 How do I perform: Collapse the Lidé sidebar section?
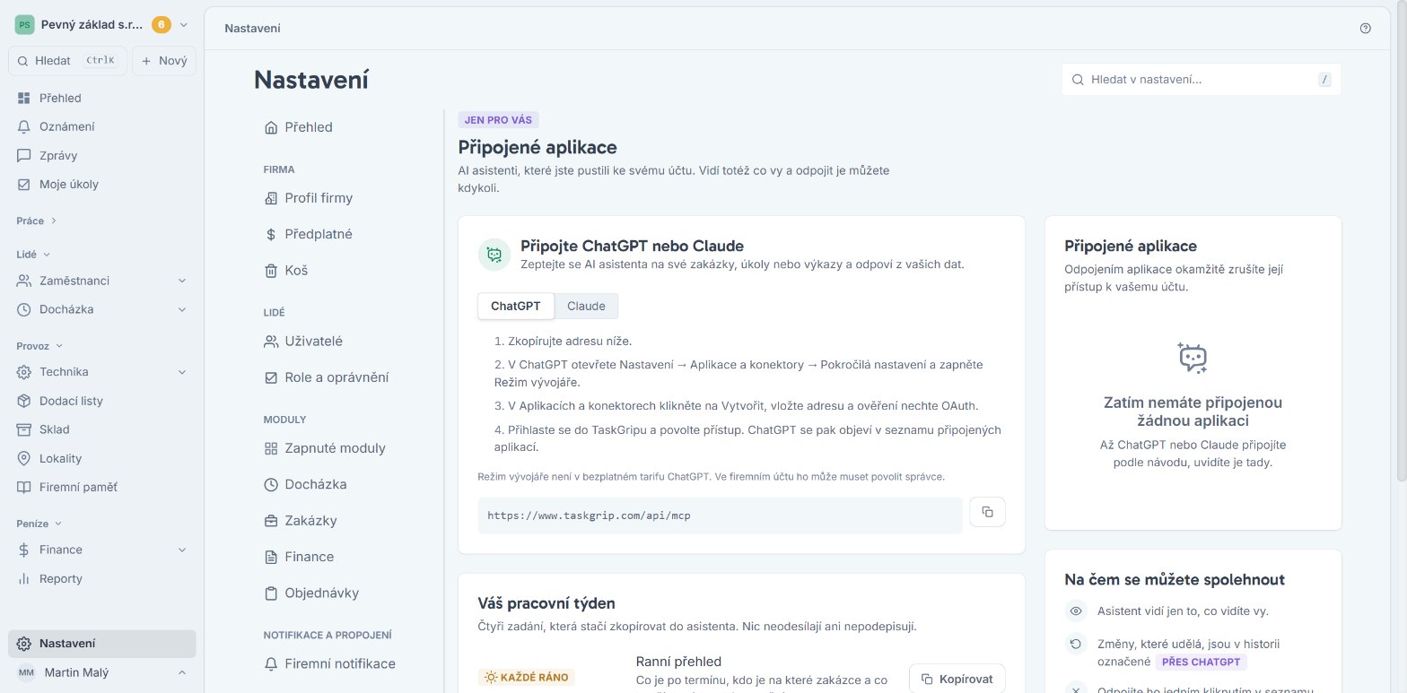click(33, 255)
